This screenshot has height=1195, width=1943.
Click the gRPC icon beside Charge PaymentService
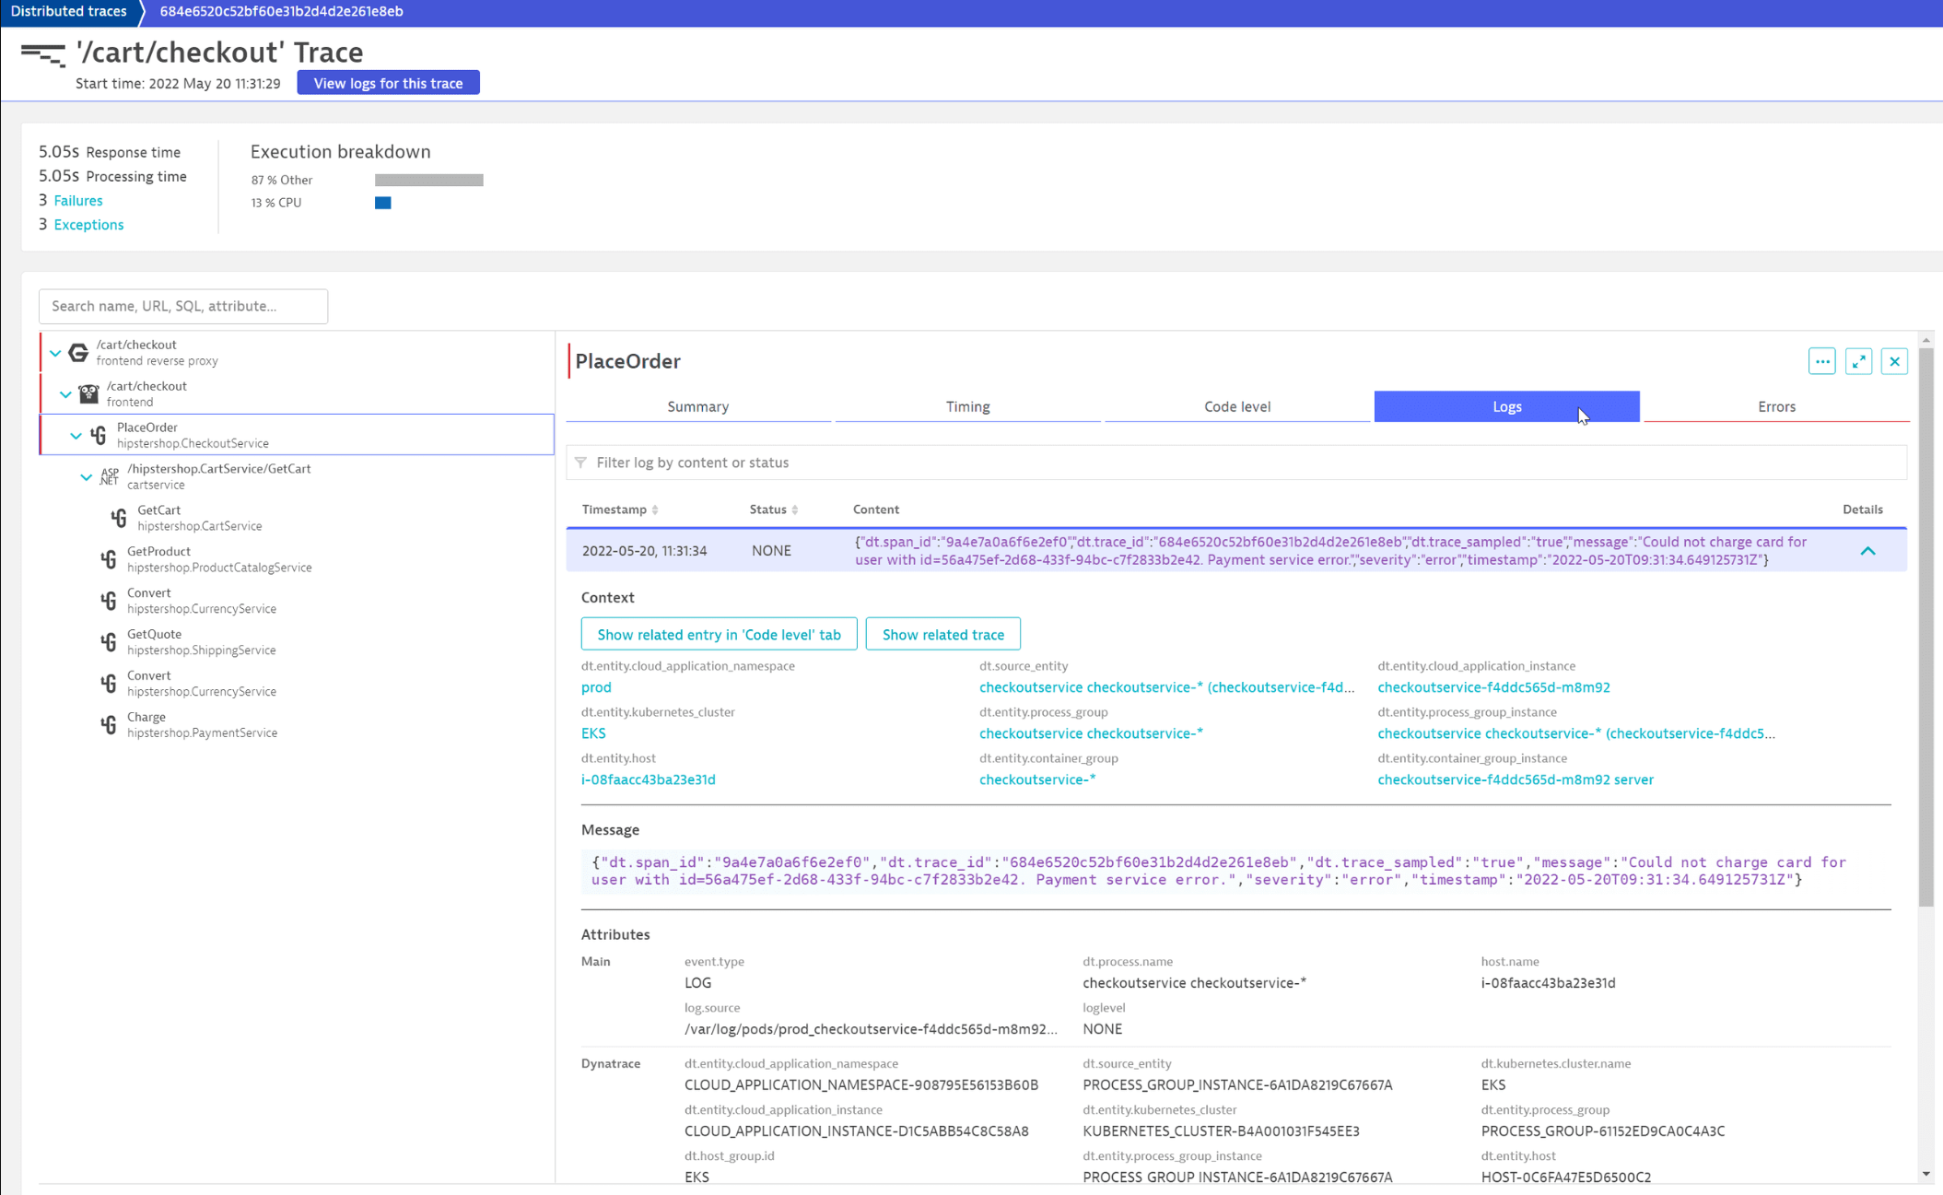109,724
